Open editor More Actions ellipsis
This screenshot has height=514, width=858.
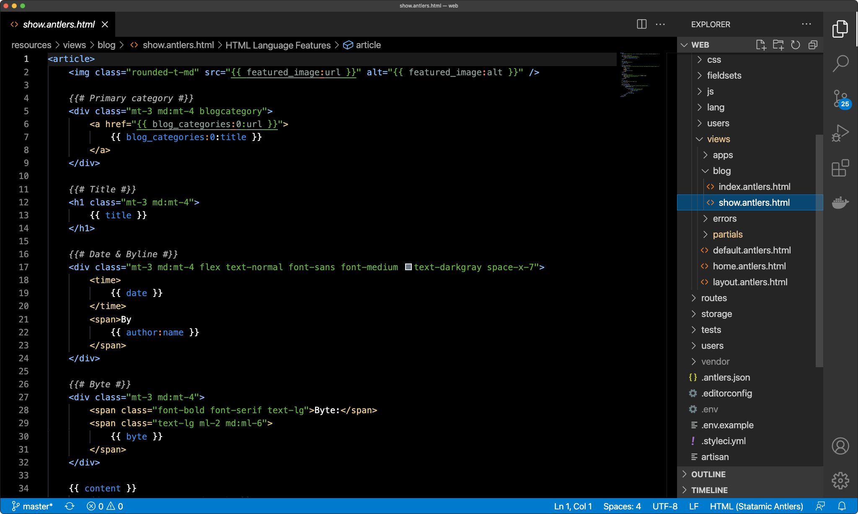point(660,24)
